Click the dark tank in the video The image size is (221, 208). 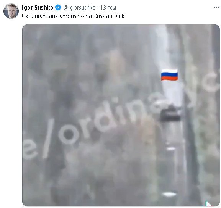point(170,114)
